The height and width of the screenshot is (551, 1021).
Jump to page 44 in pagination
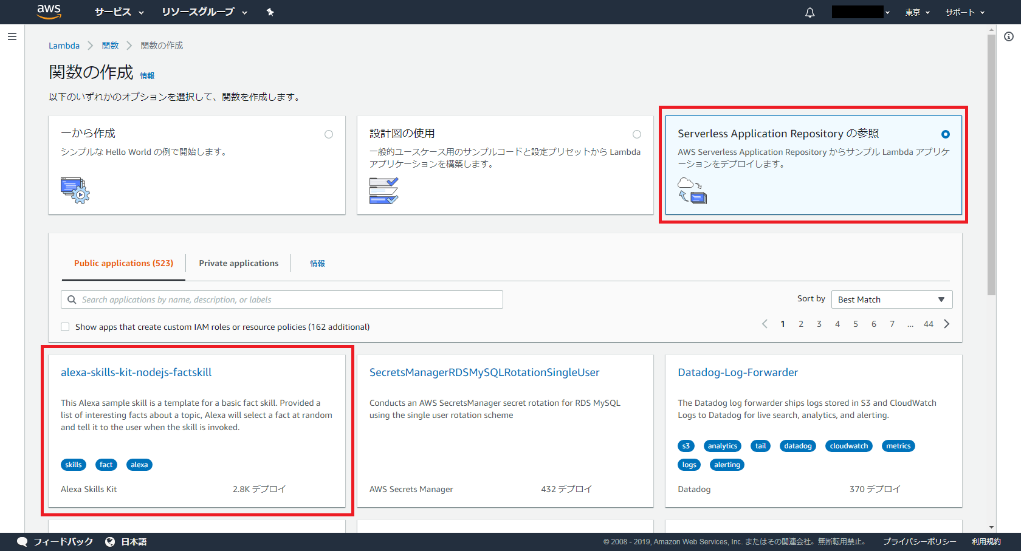click(928, 324)
